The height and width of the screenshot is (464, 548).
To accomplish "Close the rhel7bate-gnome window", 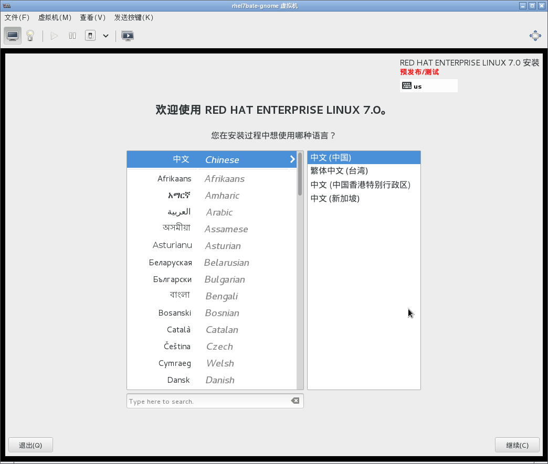I will (x=541, y=6).
